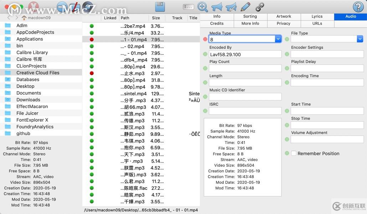Viewport: 367px width, 214px height.
Task: Click the Volume Adjustment input field
Action: click(327, 139)
